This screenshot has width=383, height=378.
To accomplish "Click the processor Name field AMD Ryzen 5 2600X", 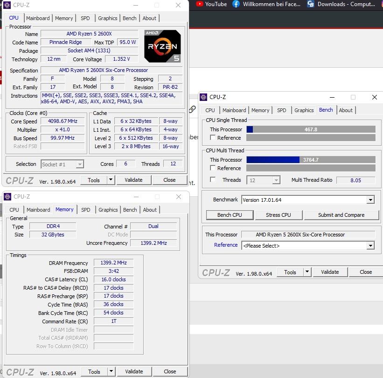I will click(89, 34).
